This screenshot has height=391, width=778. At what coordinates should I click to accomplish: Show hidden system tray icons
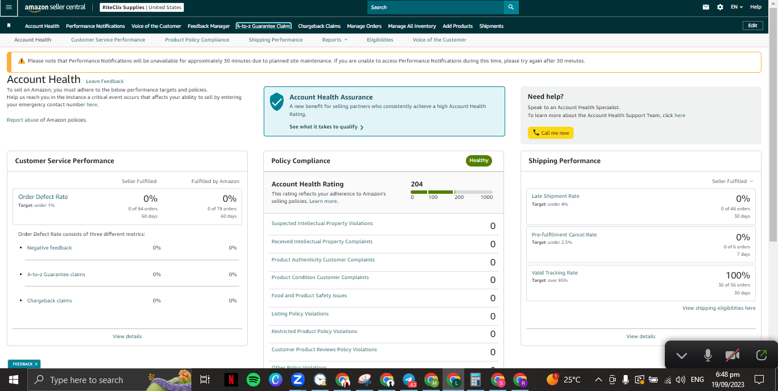click(598, 380)
